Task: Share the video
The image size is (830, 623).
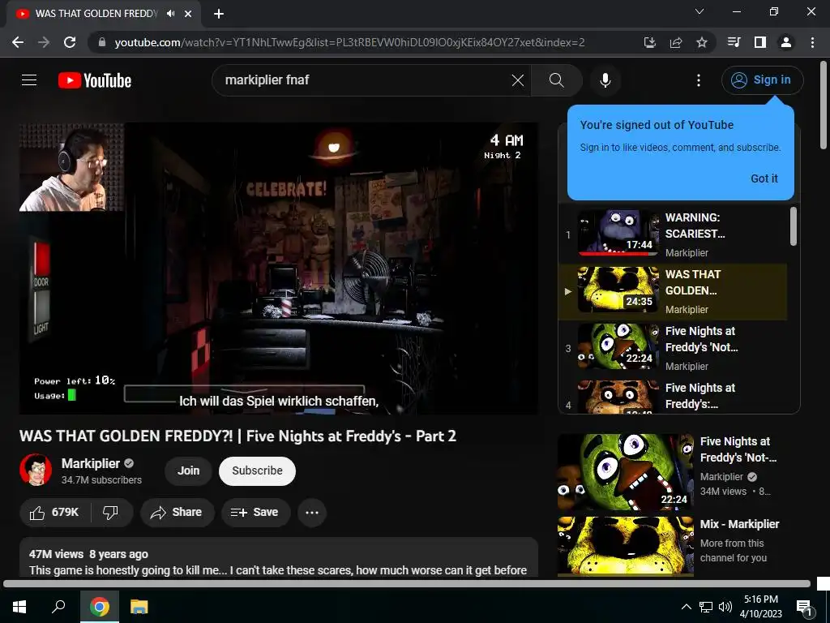Action: [x=177, y=513]
